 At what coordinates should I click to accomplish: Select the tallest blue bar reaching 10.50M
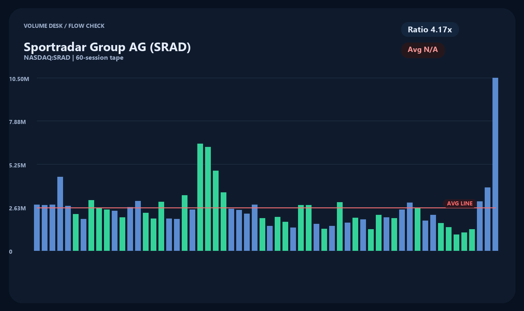(x=495, y=164)
